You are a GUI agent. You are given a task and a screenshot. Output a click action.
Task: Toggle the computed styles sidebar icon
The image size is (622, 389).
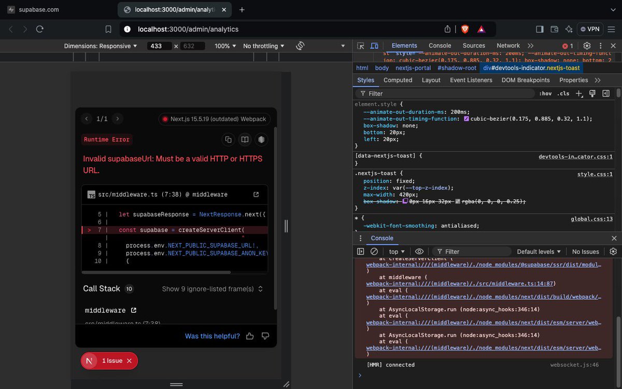tap(605, 93)
